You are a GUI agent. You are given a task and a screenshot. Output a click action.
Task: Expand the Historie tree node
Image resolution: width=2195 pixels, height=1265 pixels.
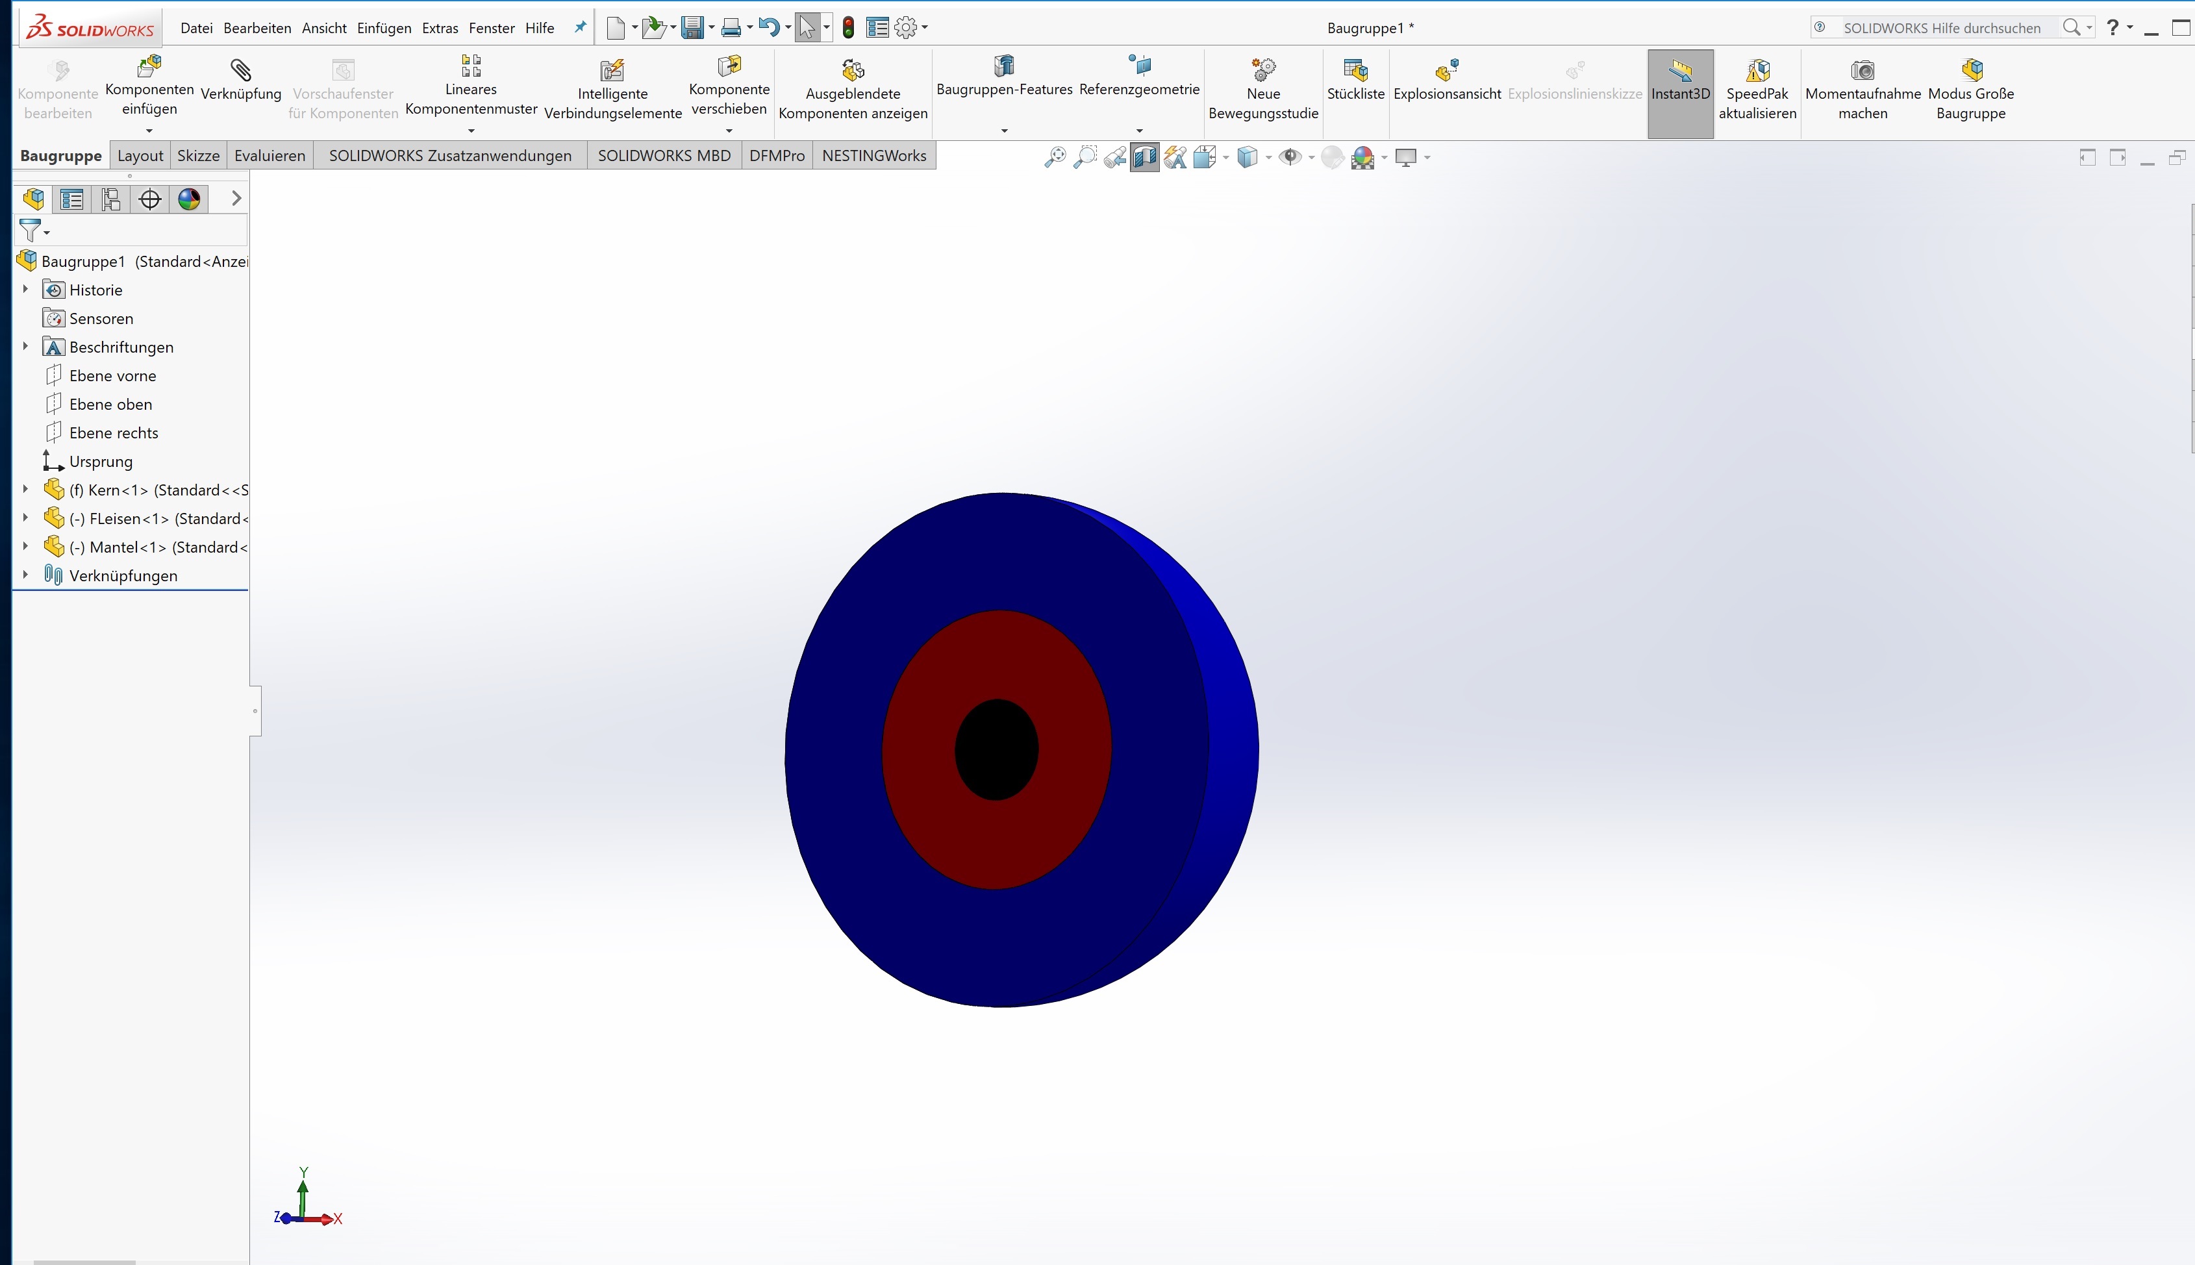click(25, 290)
